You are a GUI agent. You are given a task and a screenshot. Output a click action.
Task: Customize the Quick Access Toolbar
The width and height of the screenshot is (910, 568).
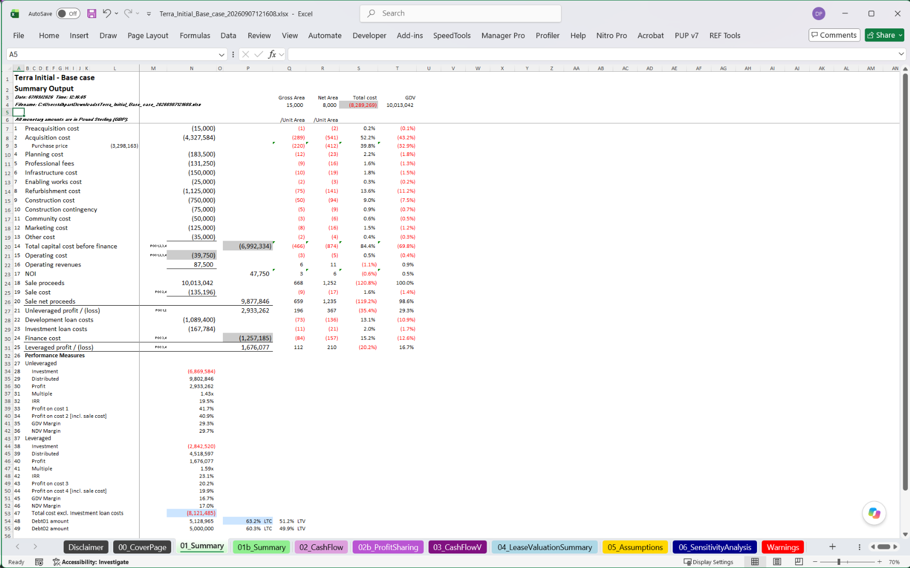click(149, 14)
